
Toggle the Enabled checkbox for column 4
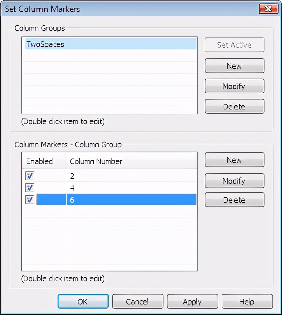point(30,188)
